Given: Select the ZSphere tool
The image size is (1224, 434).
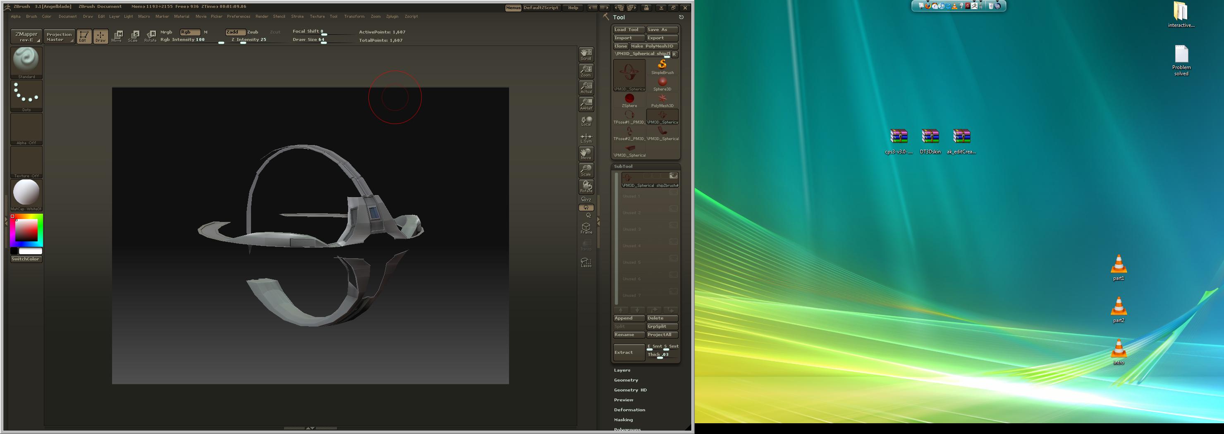Looking at the screenshot, I should pyautogui.click(x=629, y=100).
